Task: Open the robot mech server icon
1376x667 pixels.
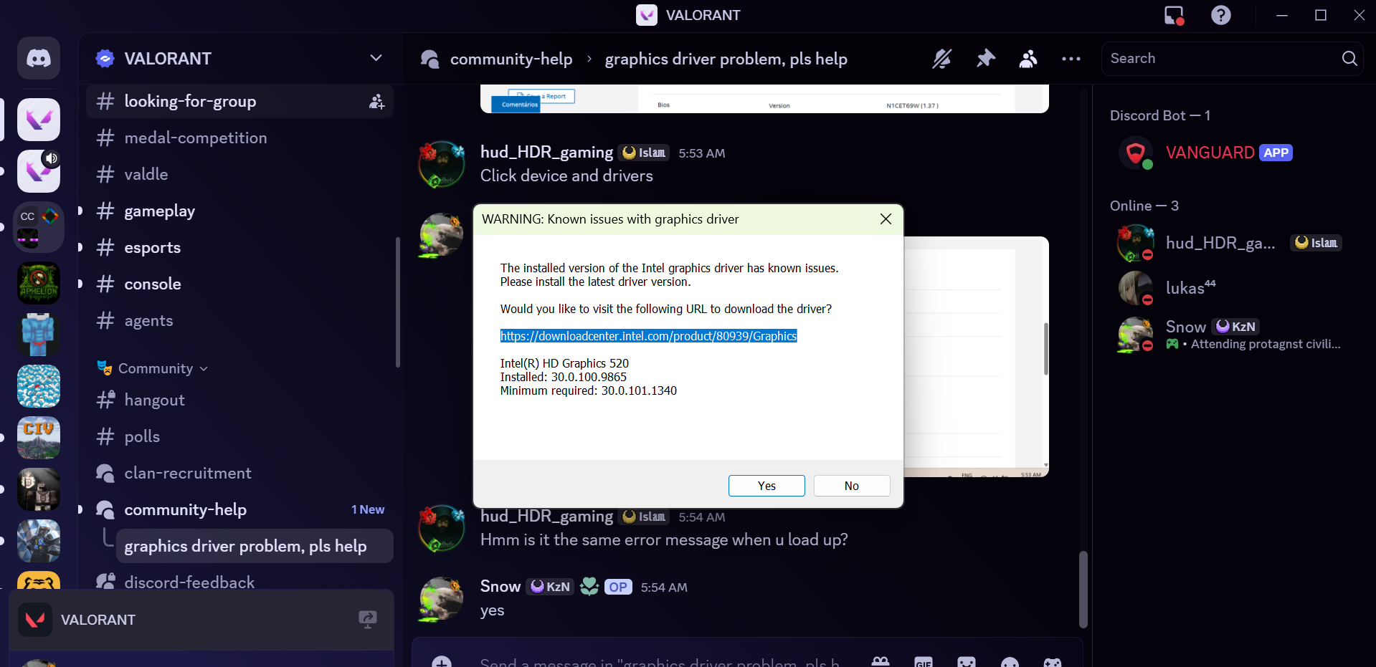Action: (39, 541)
